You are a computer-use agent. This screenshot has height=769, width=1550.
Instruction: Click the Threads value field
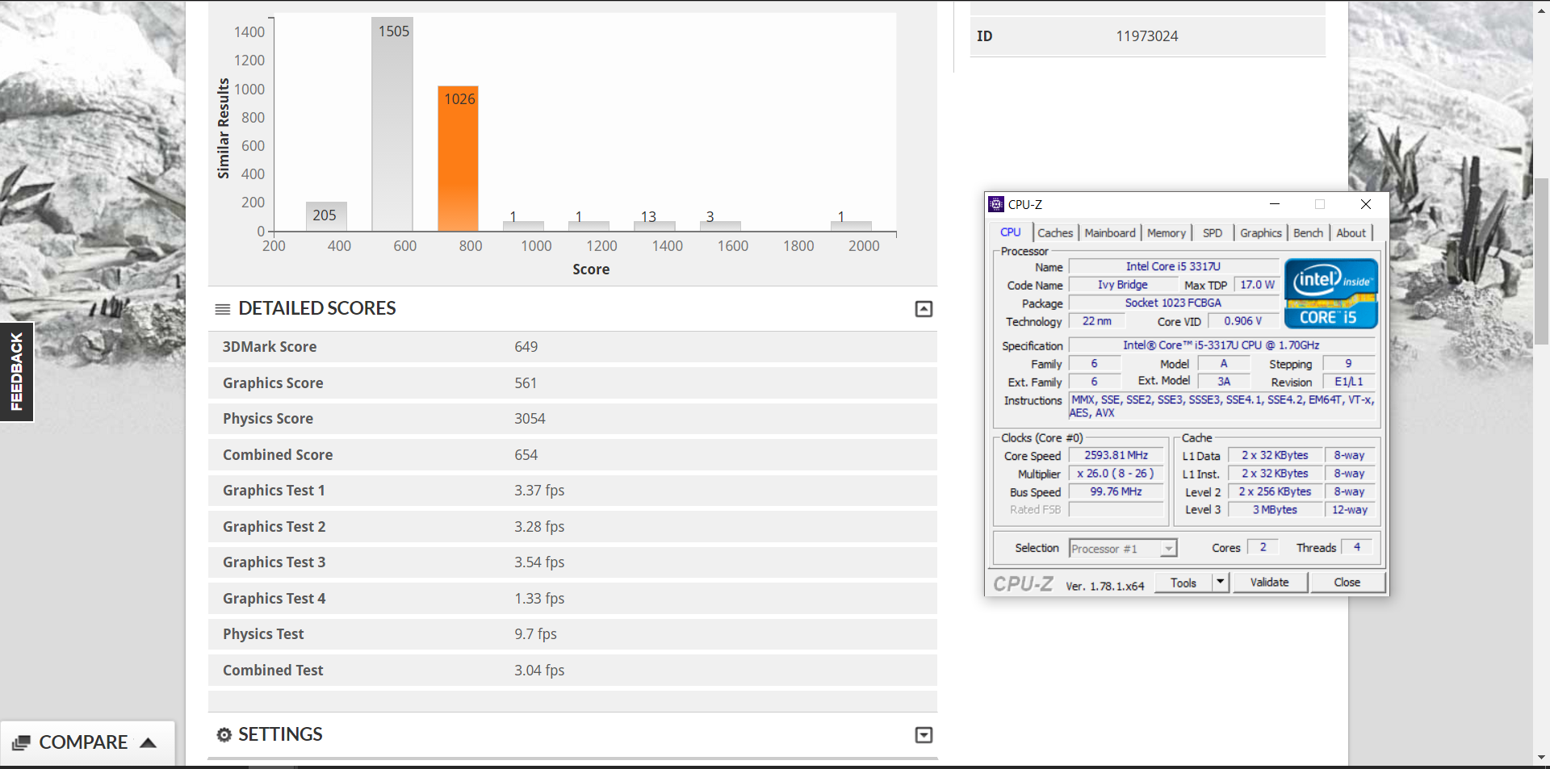1357,547
